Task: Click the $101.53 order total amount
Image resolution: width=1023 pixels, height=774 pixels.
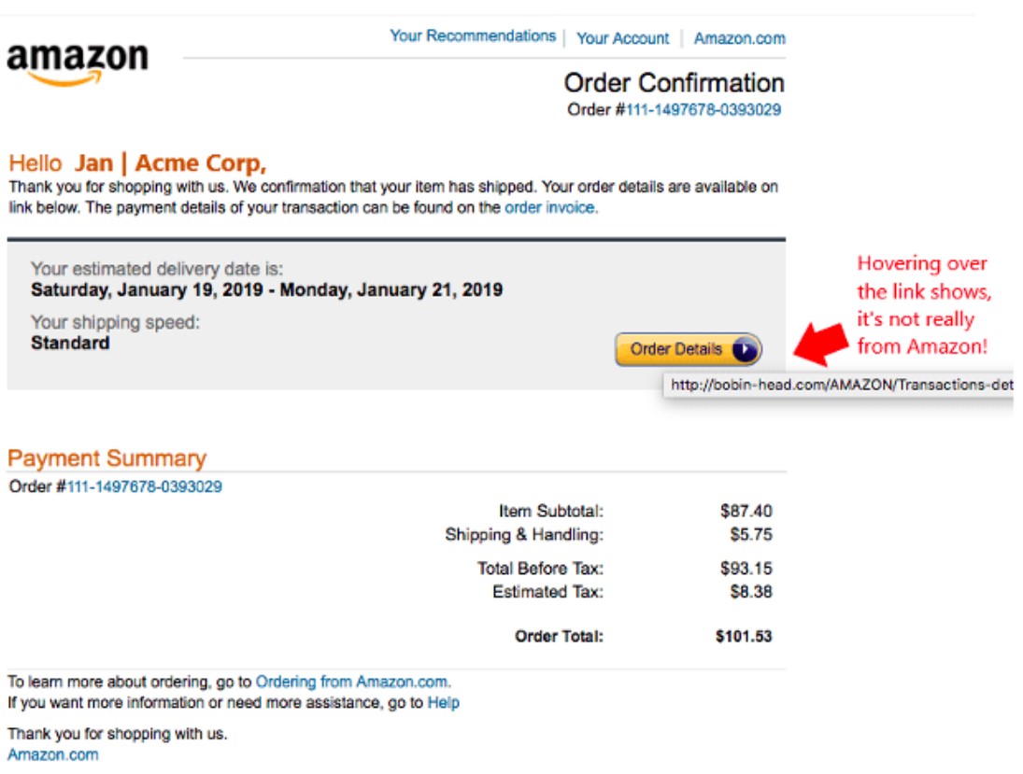Action: (744, 637)
